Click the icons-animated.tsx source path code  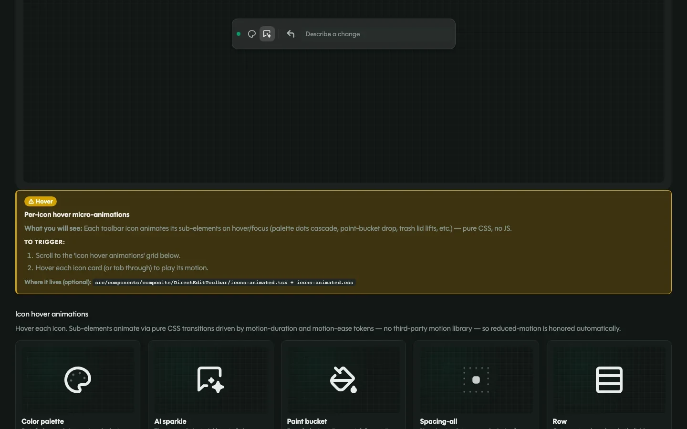224,283
